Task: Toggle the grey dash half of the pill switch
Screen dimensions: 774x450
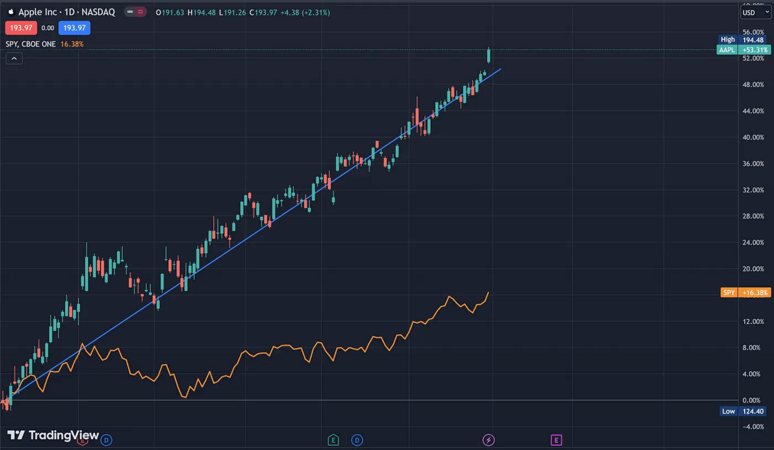Action: [130, 12]
